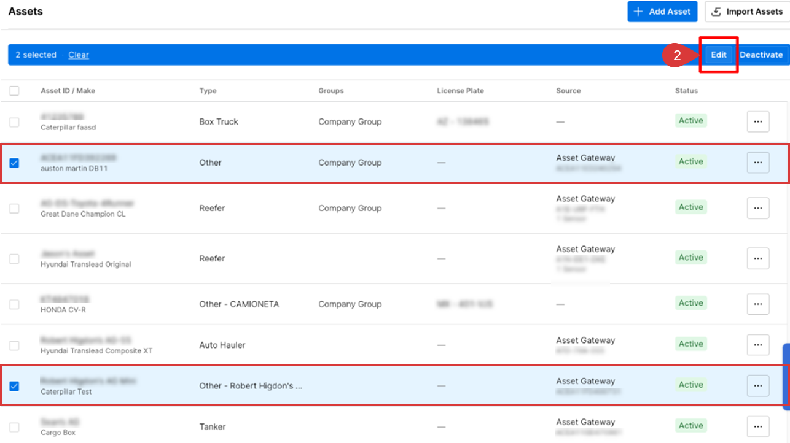790x443 pixels.
Task: Edit the selected assets
Action: (719, 55)
